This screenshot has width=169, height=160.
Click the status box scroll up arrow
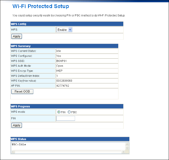pos(127,144)
